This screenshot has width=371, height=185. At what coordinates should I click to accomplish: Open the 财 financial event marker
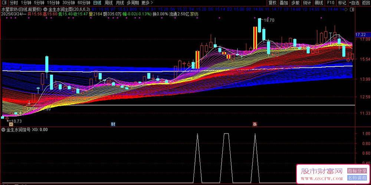(x=113, y=124)
